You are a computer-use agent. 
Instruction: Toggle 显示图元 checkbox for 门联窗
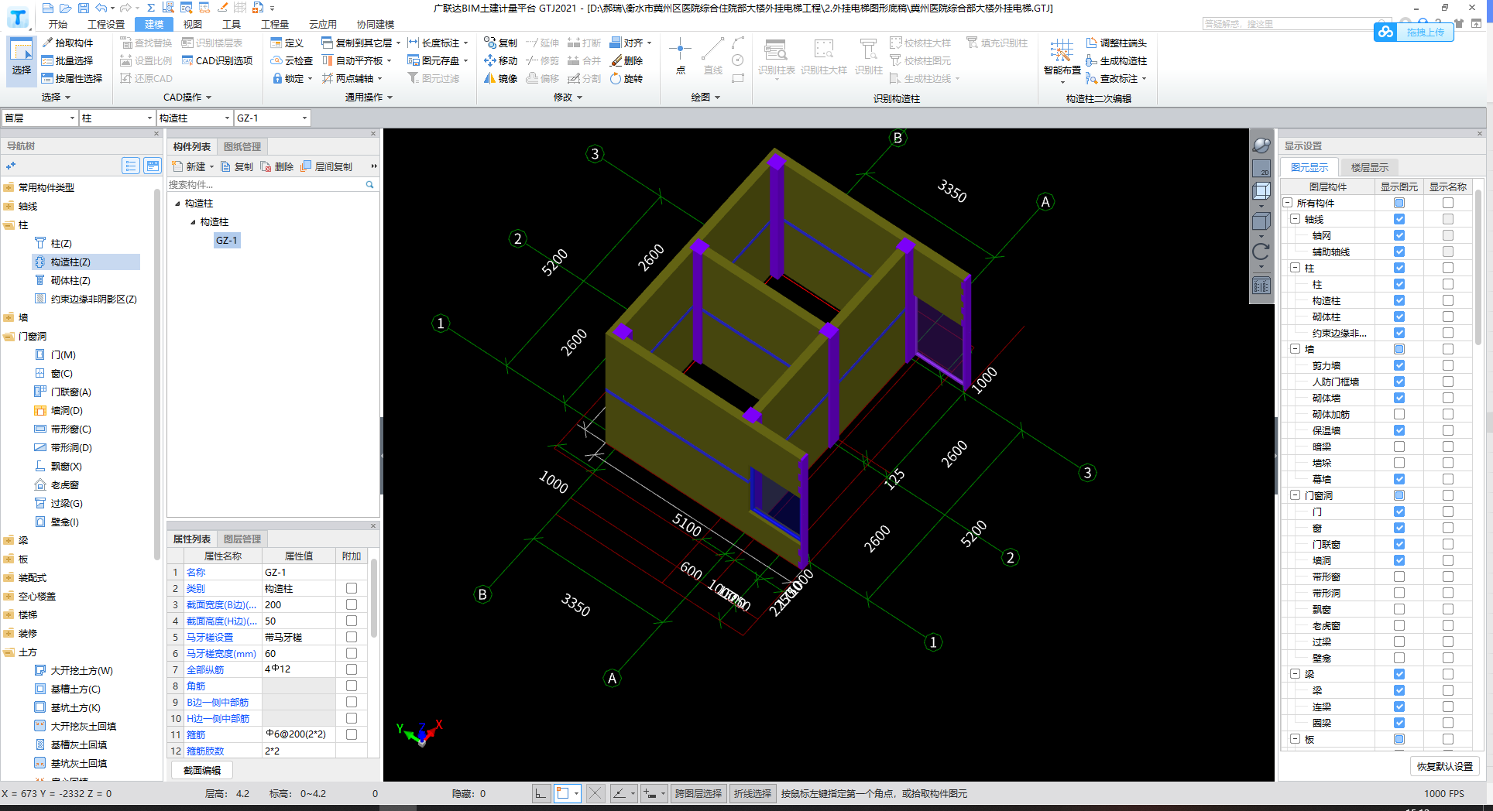1399,544
